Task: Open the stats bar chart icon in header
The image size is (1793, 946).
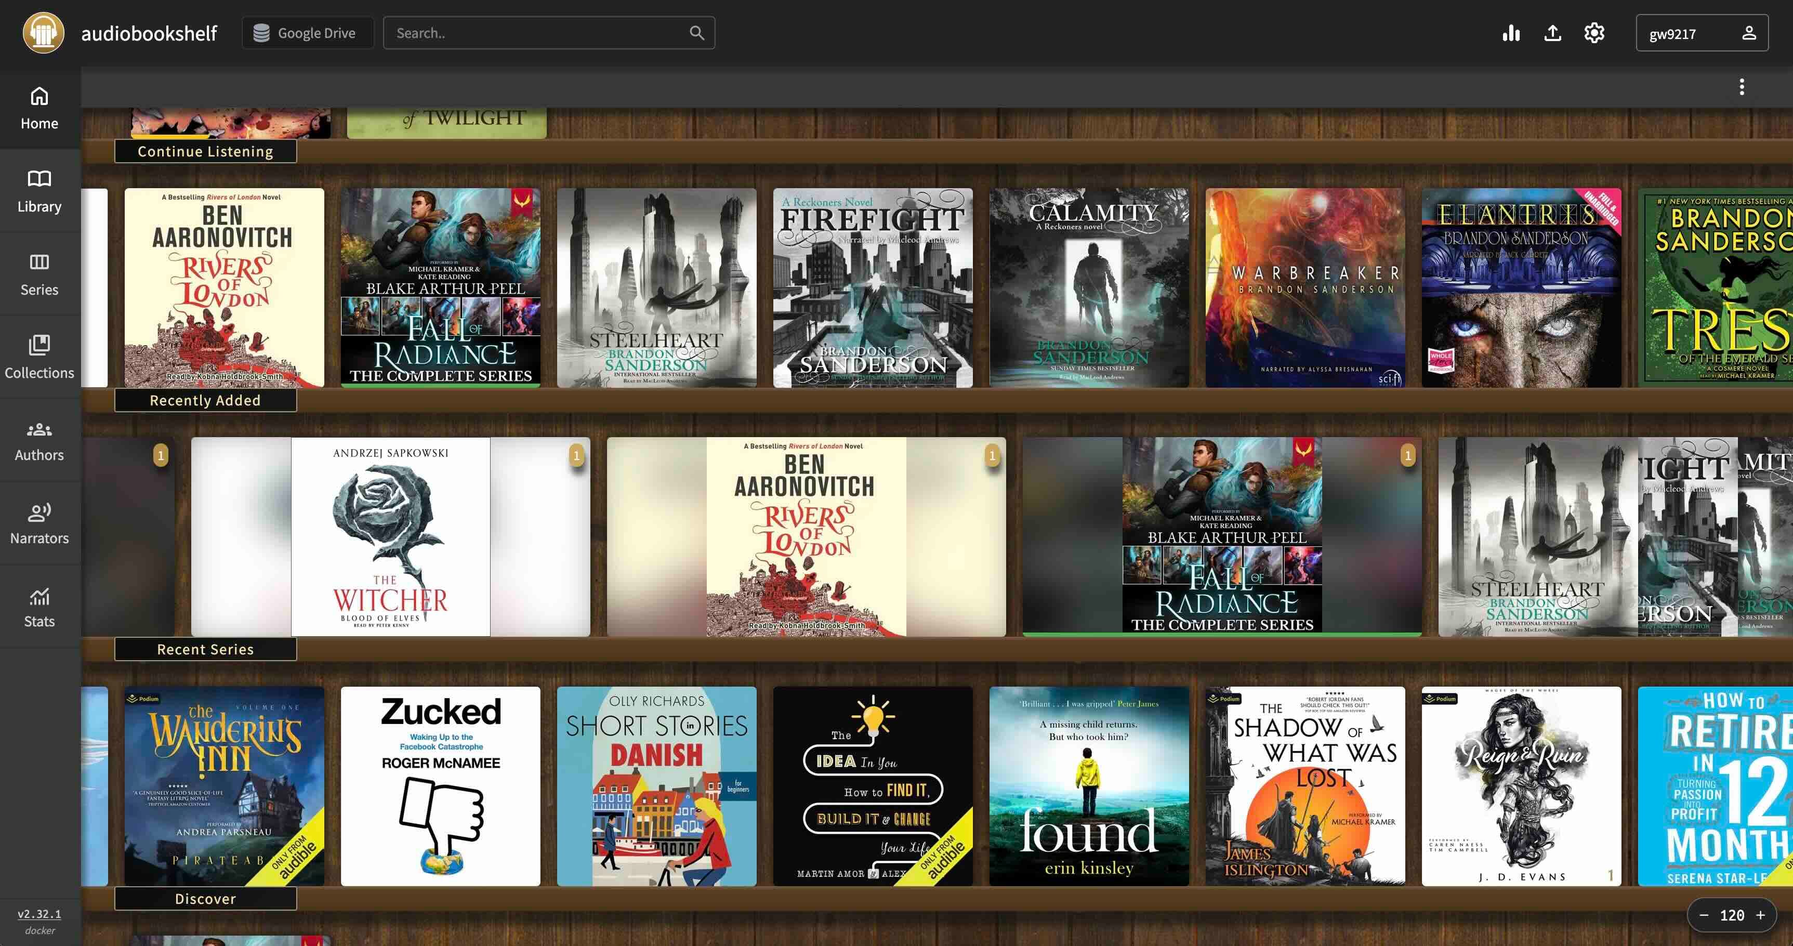Action: tap(1511, 33)
